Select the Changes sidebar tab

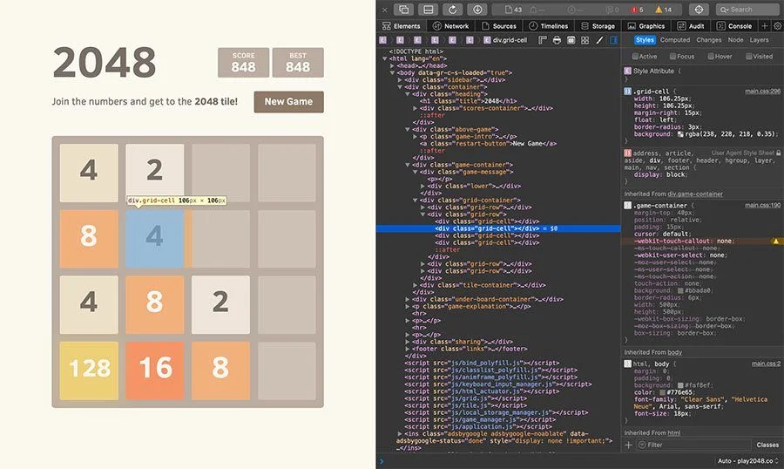708,40
